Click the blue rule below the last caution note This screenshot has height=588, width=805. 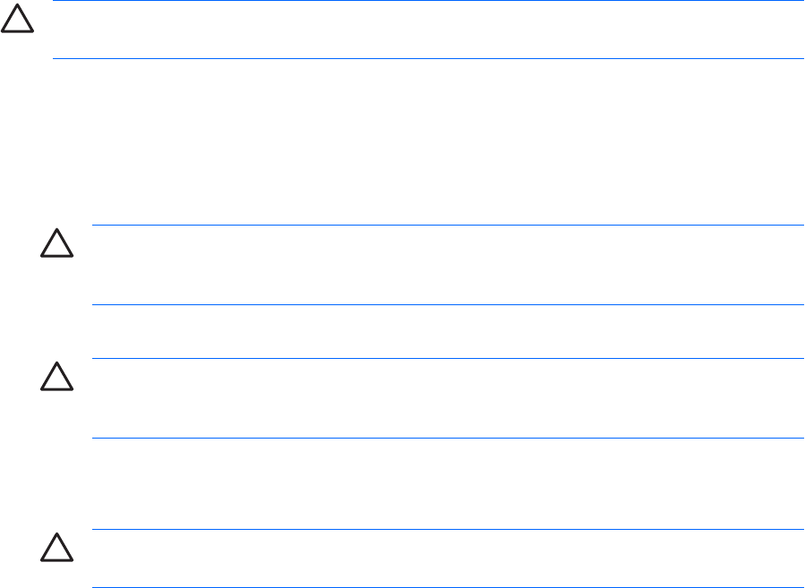coord(448,587)
